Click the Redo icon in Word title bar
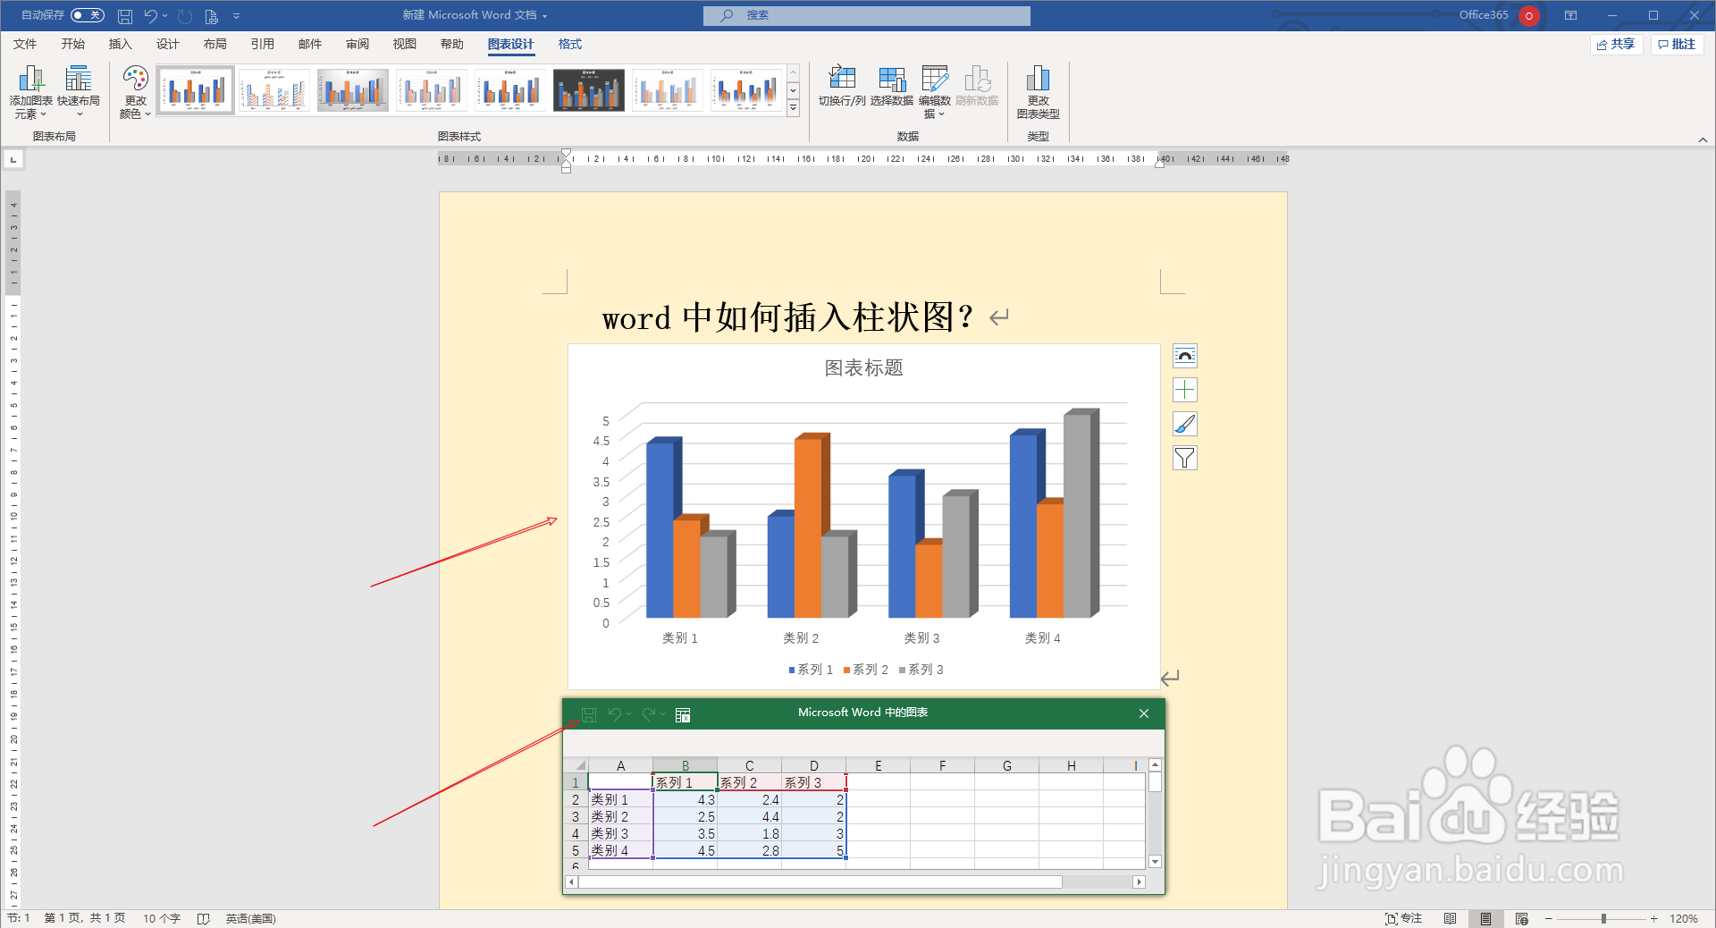The width and height of the screenshot is (1716, 928). [185, 16]
